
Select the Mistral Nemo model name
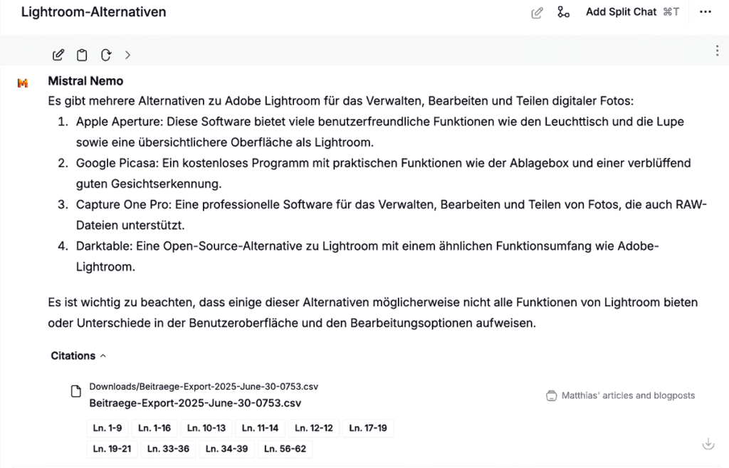tap(85, 81)
